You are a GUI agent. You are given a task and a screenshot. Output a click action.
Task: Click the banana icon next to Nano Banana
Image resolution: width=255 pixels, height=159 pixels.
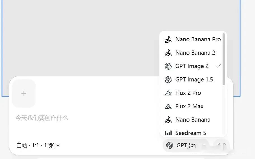pyautogui.click(x=168, y=120)
